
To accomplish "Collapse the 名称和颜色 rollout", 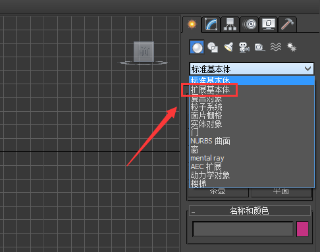I will click(x=250, y=211).
